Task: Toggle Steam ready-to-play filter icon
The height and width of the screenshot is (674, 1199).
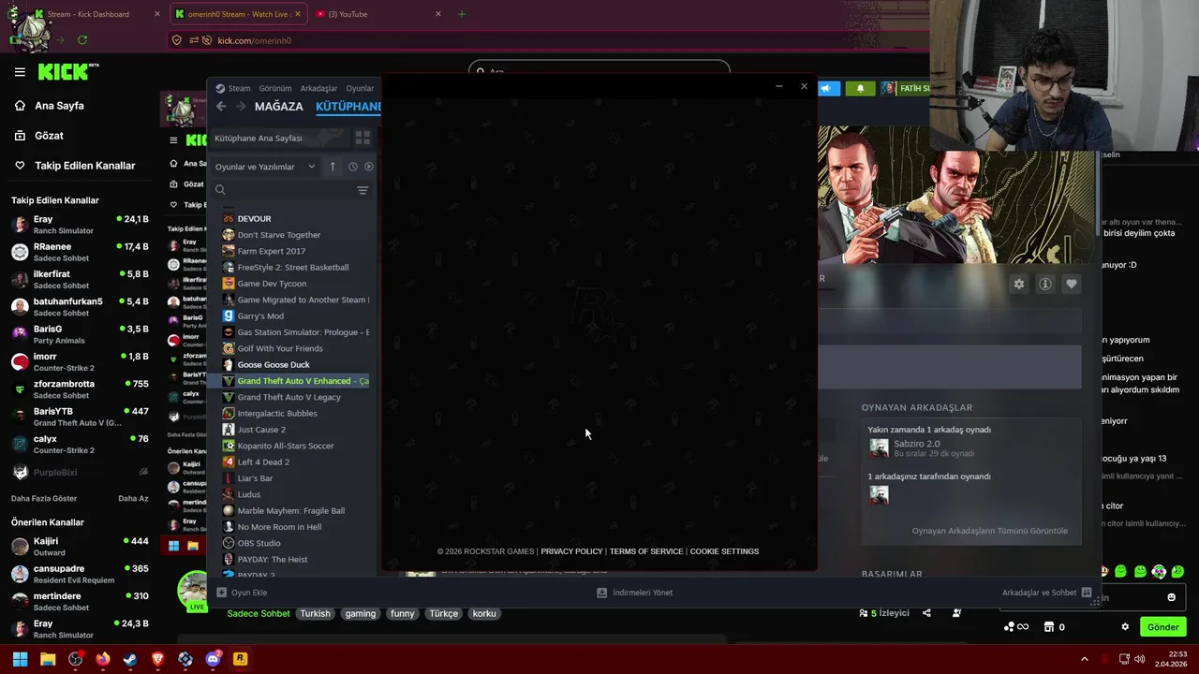Action: [369, 167]
